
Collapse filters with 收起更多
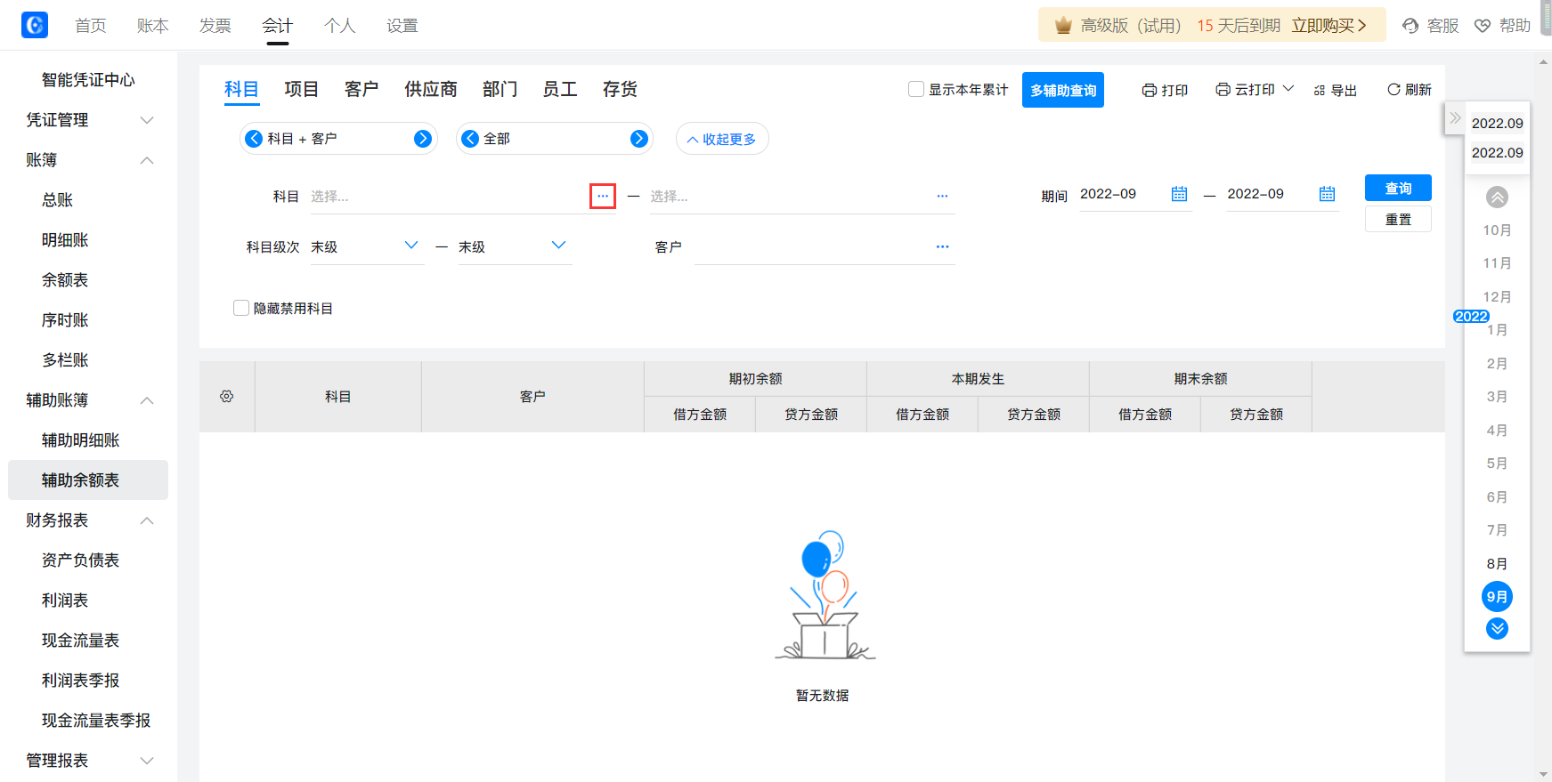coord(721,139)
